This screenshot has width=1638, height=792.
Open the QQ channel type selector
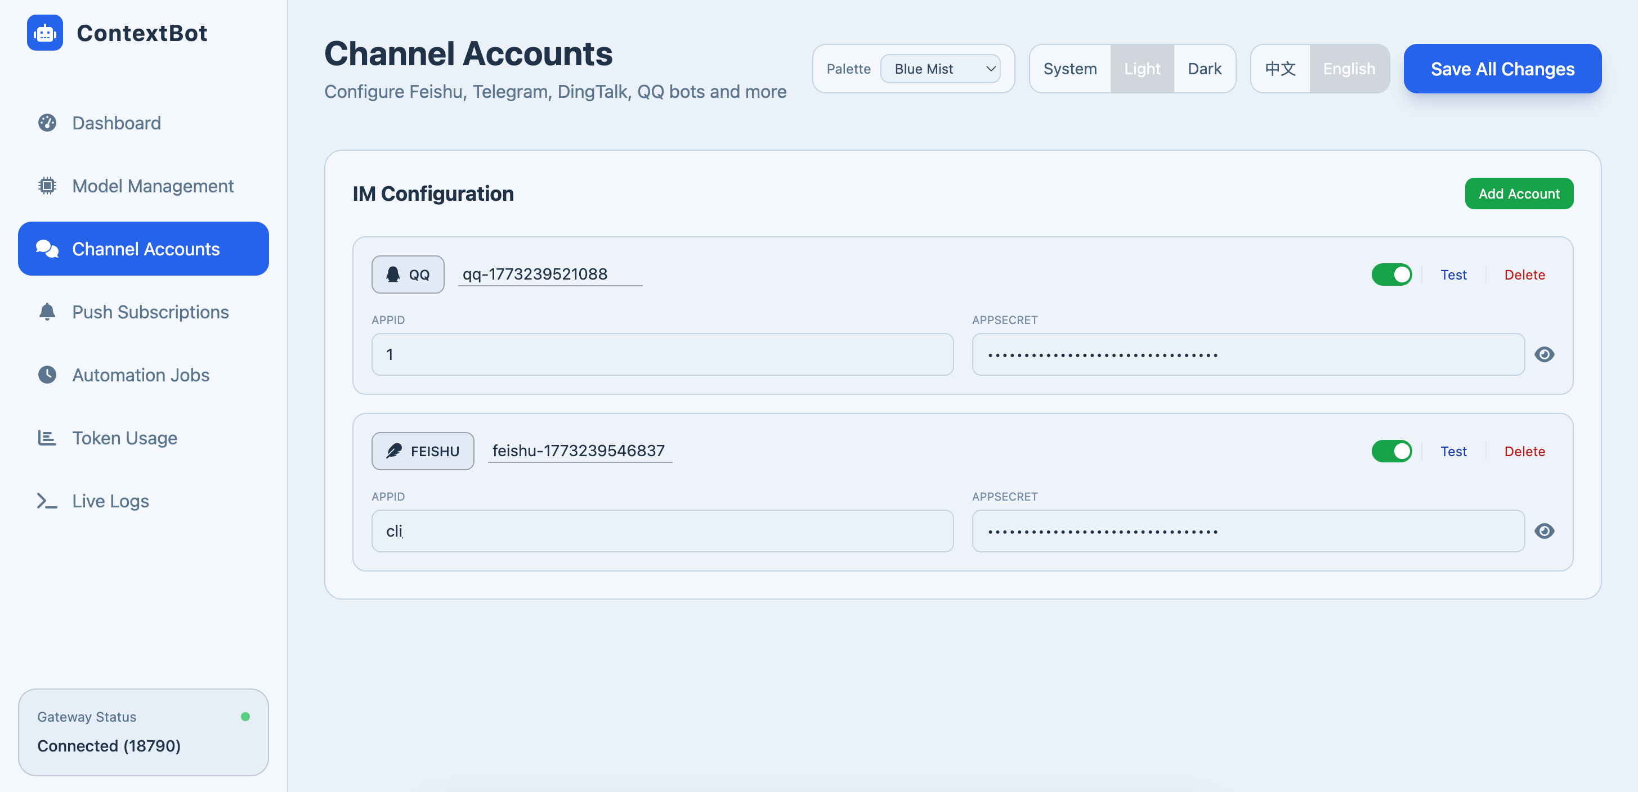[x=408, y=274]
